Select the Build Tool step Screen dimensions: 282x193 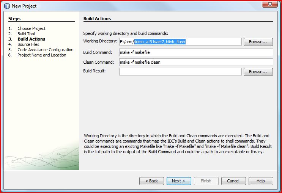pos(26,34)
